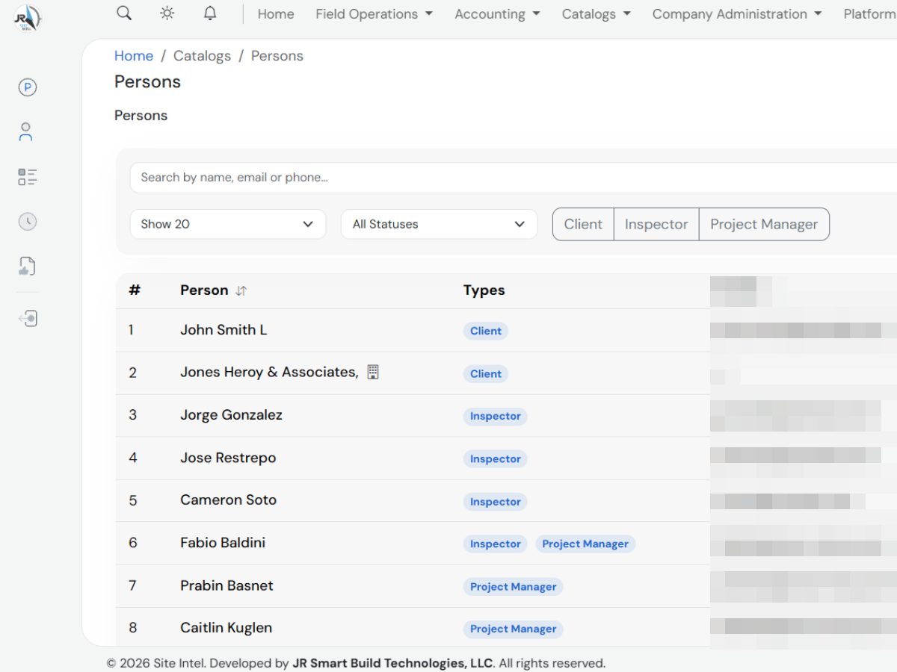
Task: Open the Prabin Basnet person entry
Action: 226,585
